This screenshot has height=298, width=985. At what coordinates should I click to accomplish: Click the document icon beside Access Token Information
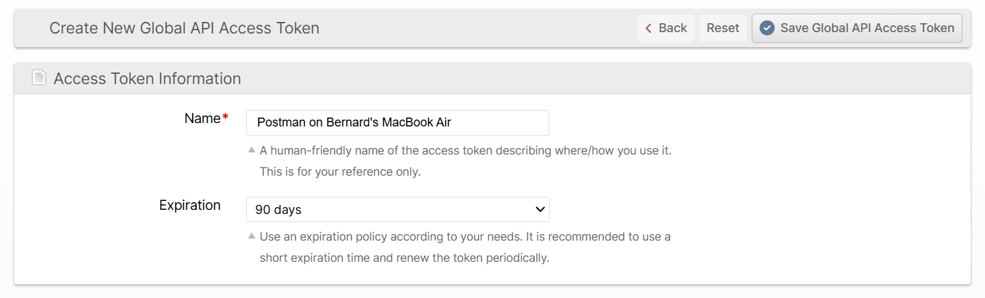39,78
